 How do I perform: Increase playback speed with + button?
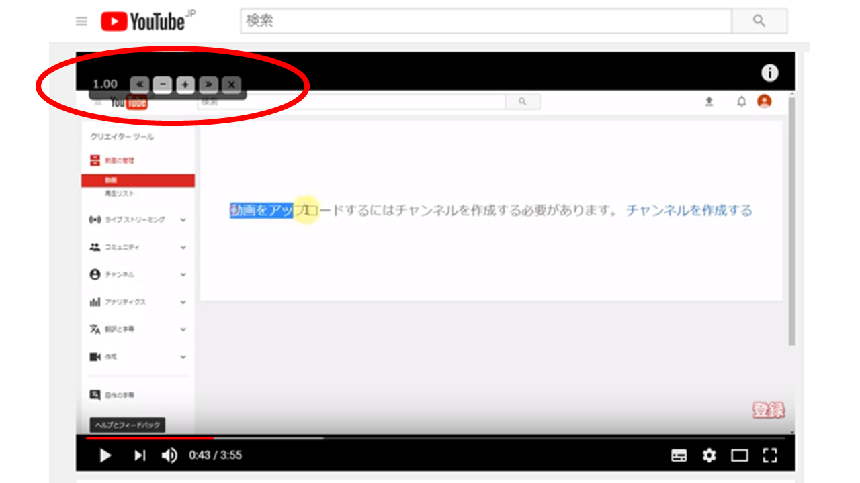click(185, 85)
